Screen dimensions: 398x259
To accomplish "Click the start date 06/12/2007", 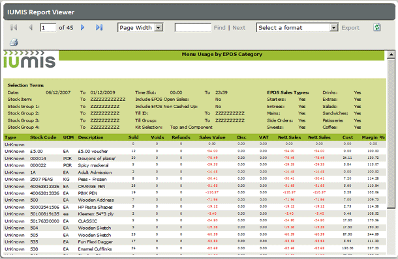I will (x=58, y=92).
